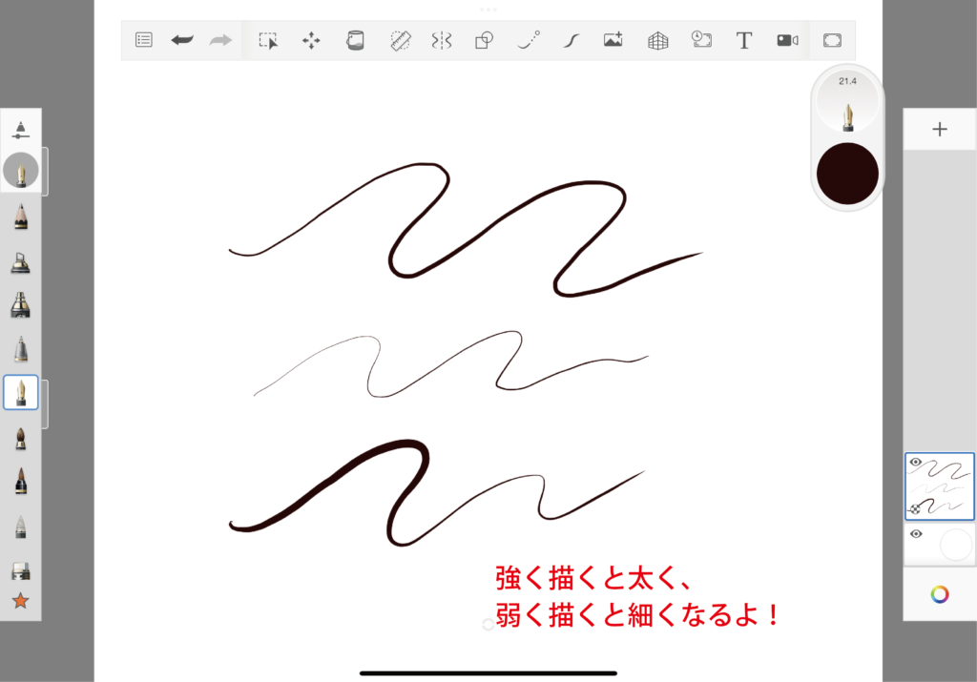Open the main menu list icon
Viewport: 977px width, 682px height.
click(x=144, y=40)
